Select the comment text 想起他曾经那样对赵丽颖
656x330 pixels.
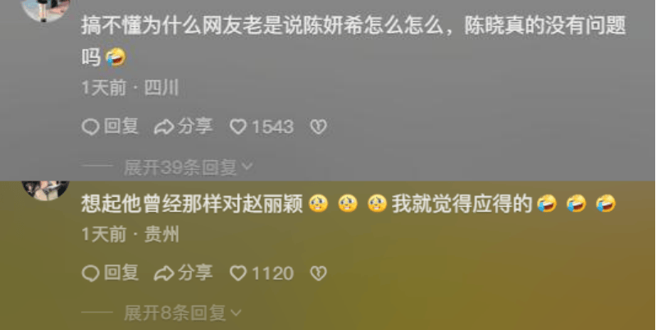(x=192, y=204)
